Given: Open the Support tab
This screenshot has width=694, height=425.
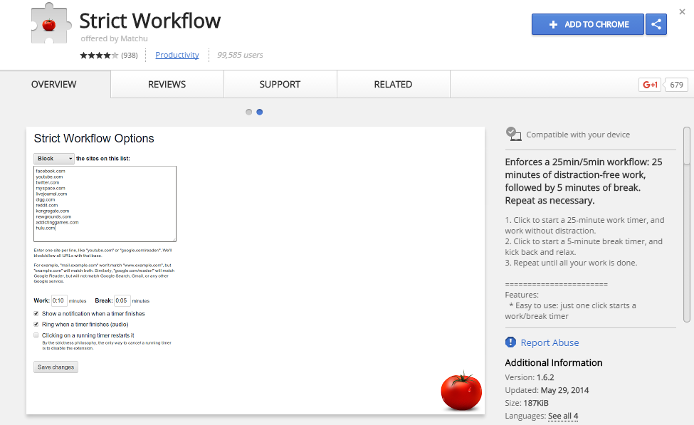Looking at the screenshot, I should (280, 84).
